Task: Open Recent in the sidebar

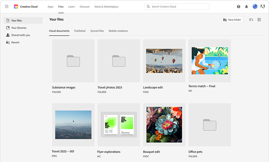Action: point(15,42)
